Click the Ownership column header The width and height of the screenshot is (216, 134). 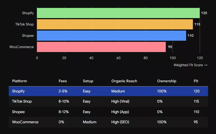167,81
